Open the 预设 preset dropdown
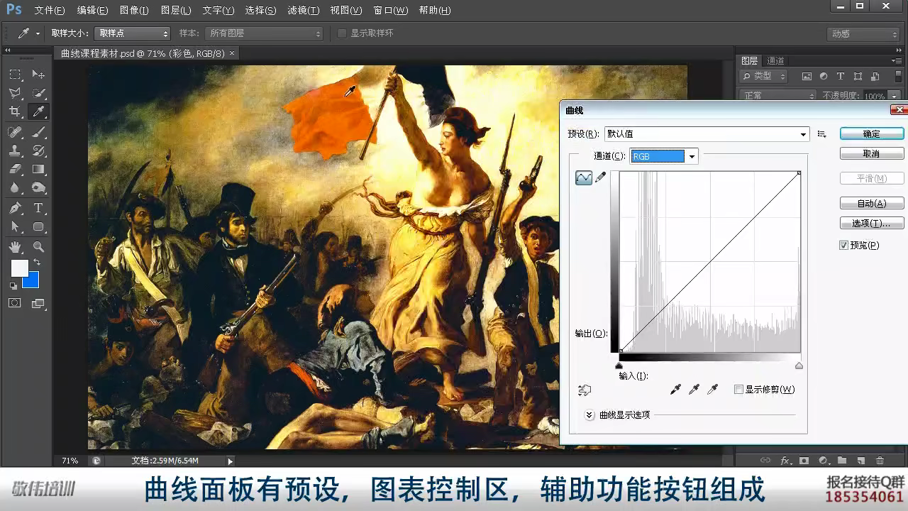The image size is (908, 511). pos(707,134)
